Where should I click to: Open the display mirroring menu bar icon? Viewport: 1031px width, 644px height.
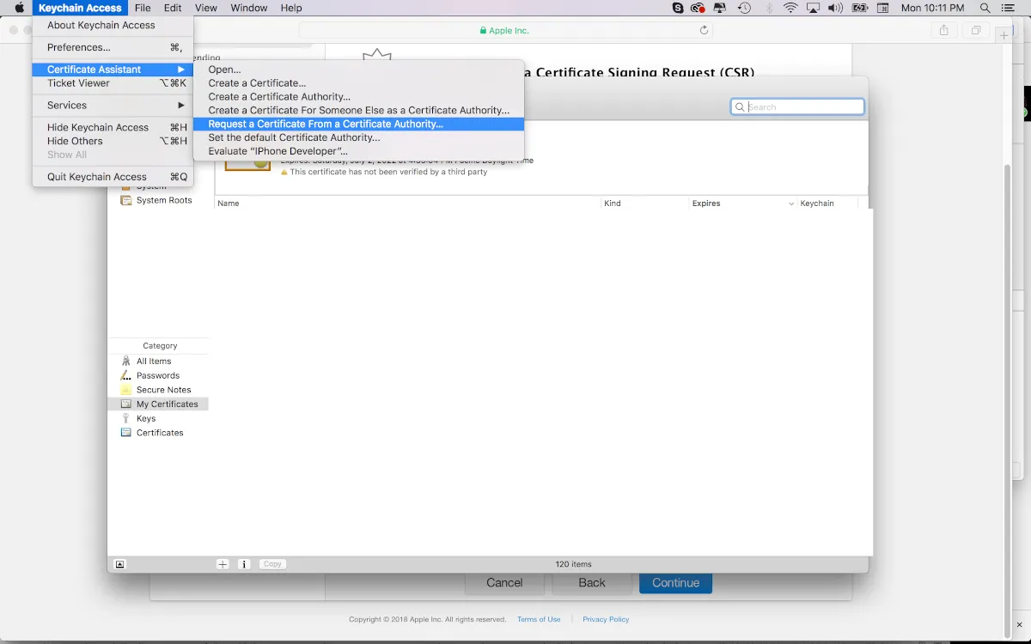click(x=720, y=8)
